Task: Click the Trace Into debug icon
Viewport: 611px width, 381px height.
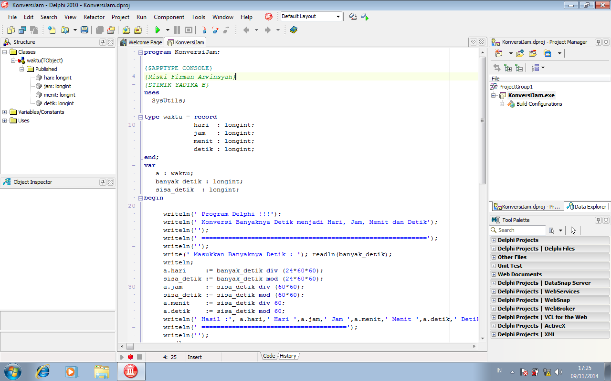Action: pos(204,30)
